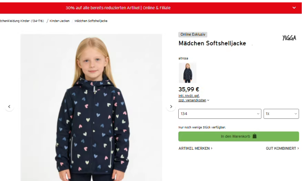Screen dimensions: 303x181
Task: Go to Mädchenkleidung Kinder (134-176) breadcrumb
Action: pos(22,21)
